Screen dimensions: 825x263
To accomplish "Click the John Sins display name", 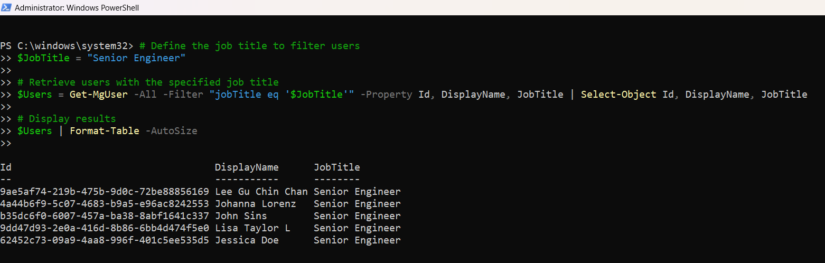I will (x=241, y=216).
